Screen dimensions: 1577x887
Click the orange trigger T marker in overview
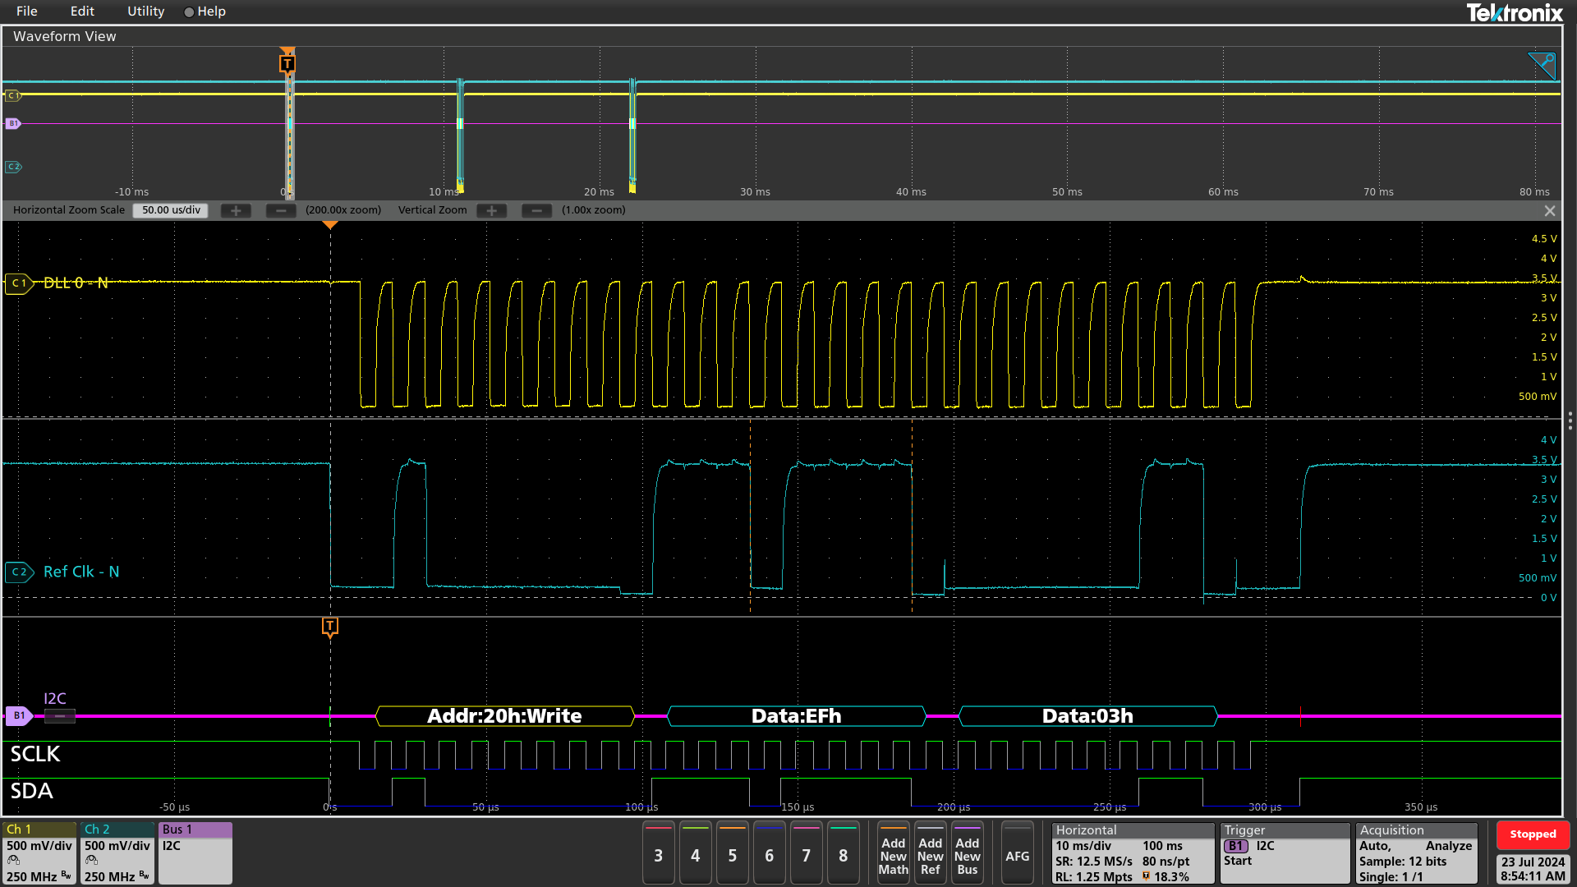[287, 62]
